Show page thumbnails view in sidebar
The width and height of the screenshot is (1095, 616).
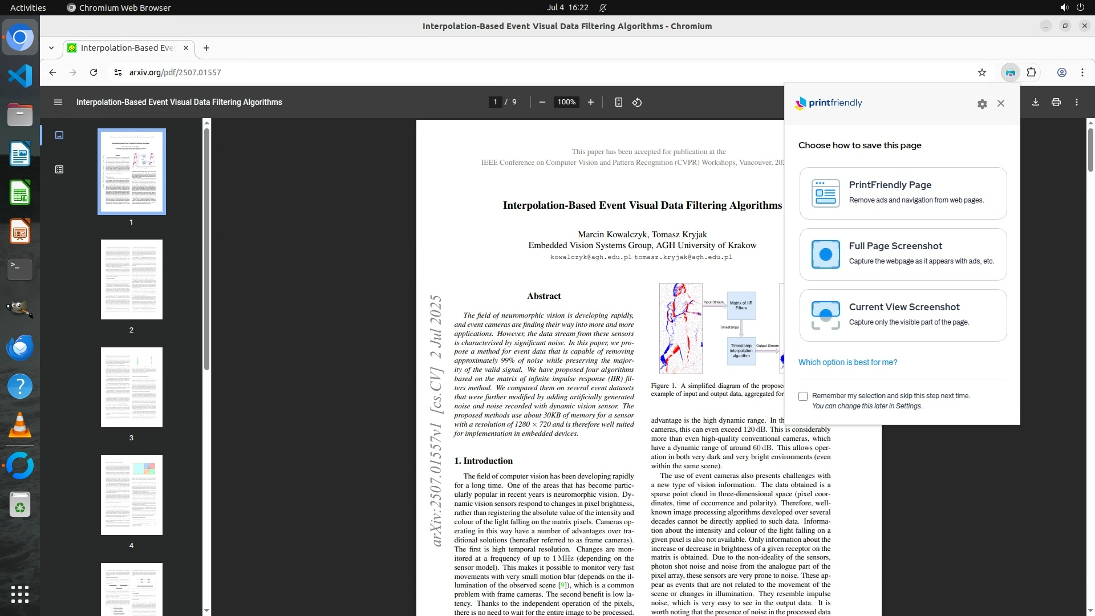pyautogui.click(x=59, y=135)
